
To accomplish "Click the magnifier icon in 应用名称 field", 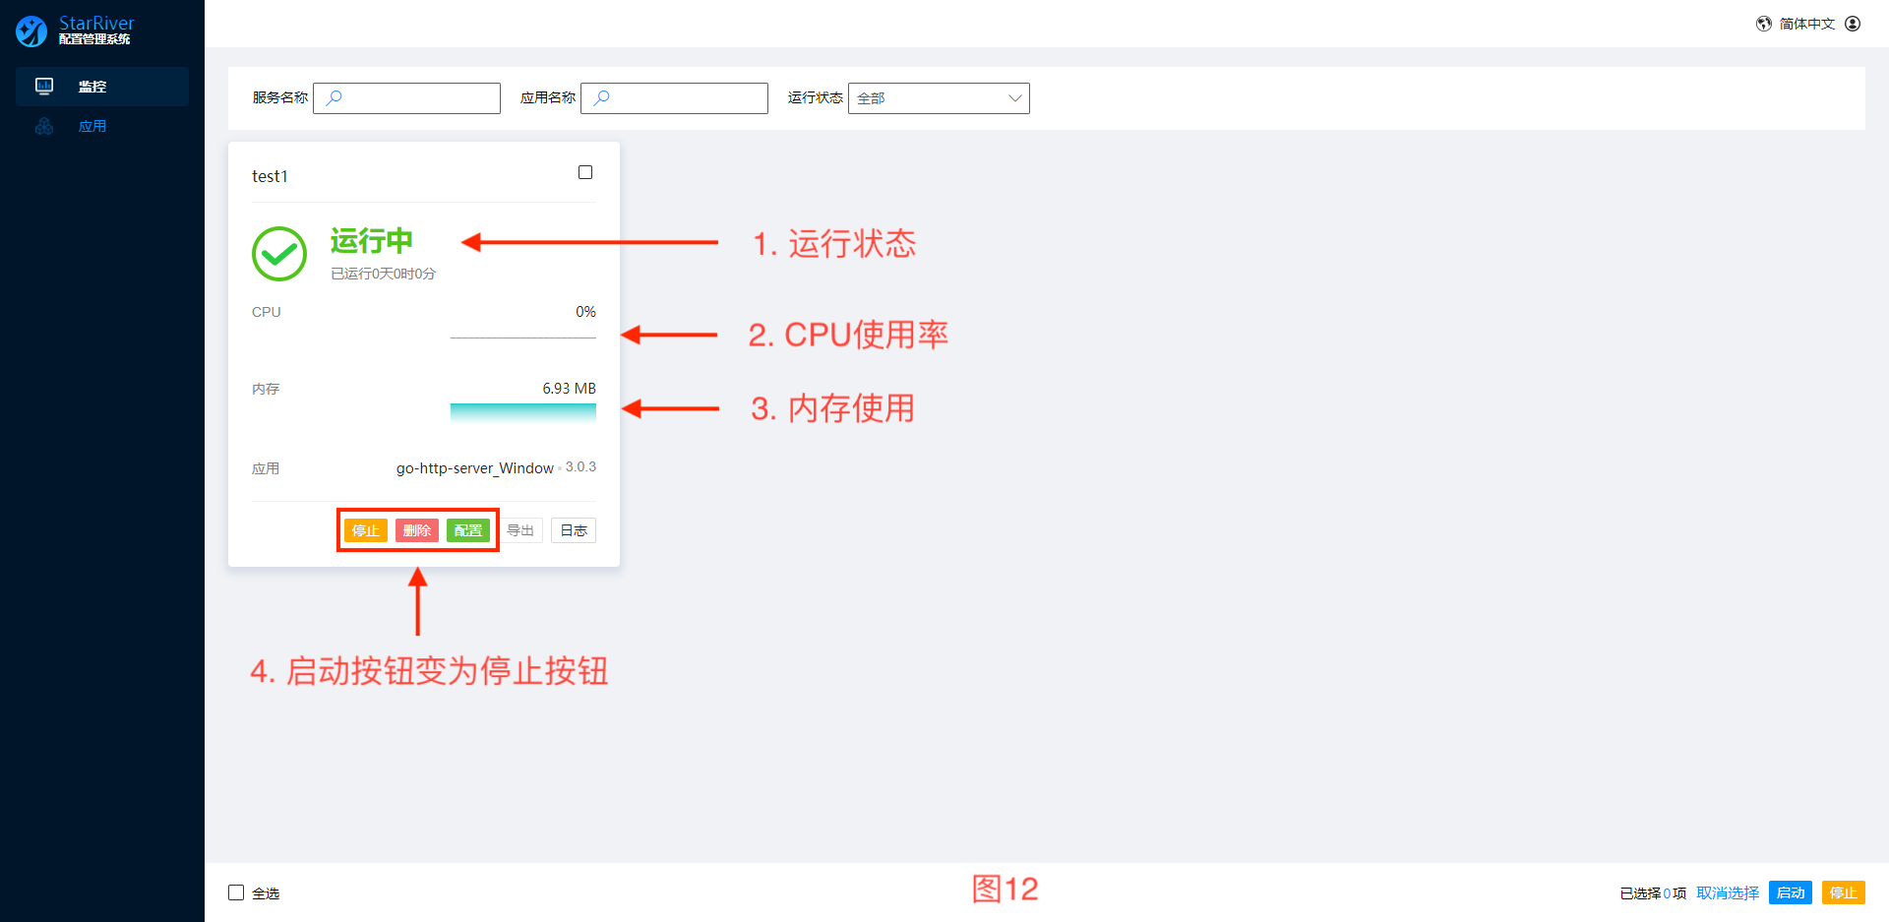I will [602, 97].
